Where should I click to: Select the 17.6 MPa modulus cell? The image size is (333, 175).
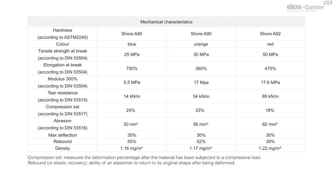click(270, 83)
